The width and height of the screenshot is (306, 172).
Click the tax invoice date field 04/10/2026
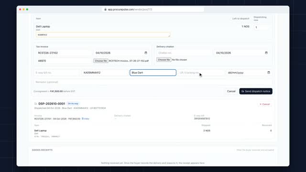[x=121, y=53]
